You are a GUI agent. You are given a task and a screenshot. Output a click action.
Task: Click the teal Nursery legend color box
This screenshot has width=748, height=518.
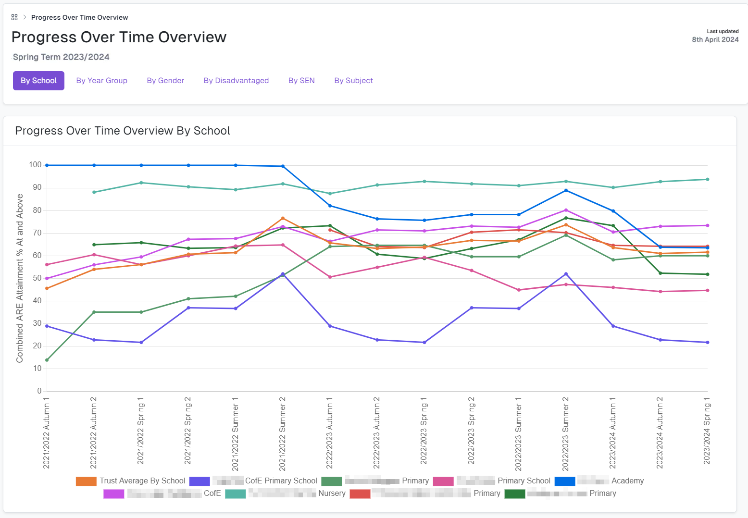point(235,493)
